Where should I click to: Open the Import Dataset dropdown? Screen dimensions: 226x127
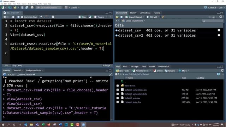[135, 17]
